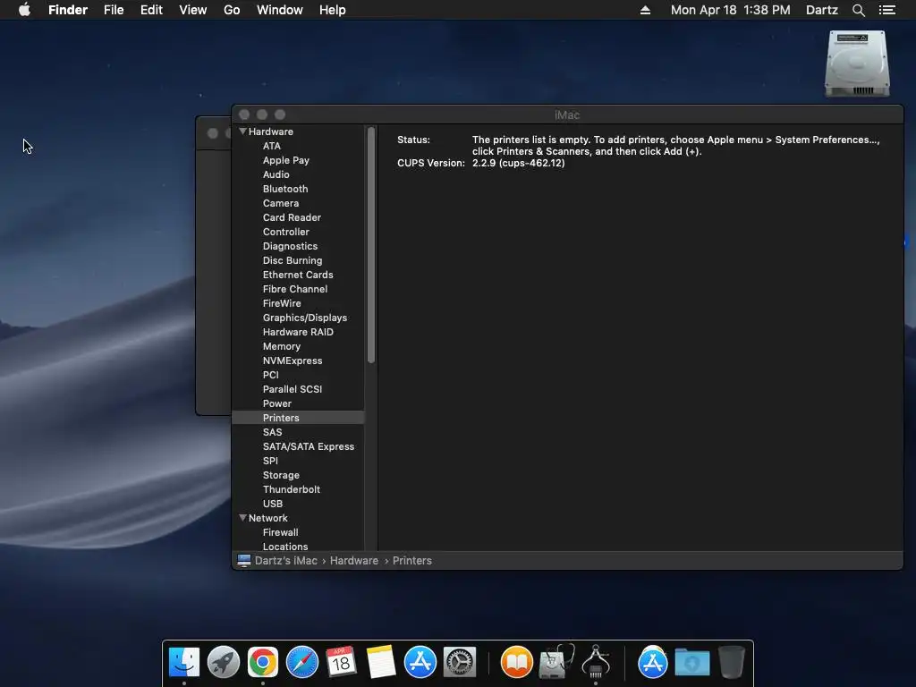Viewport: 916px width, 687px height.
Task: Open Notes app in the Dock
Action: (x=381, y=662)
